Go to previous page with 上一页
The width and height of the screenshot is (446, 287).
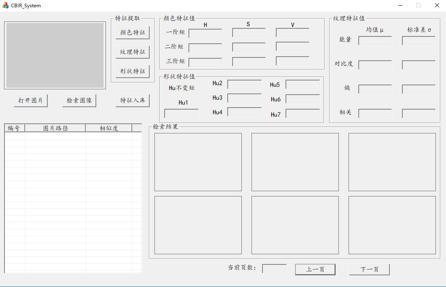click(x=315, y=270)
